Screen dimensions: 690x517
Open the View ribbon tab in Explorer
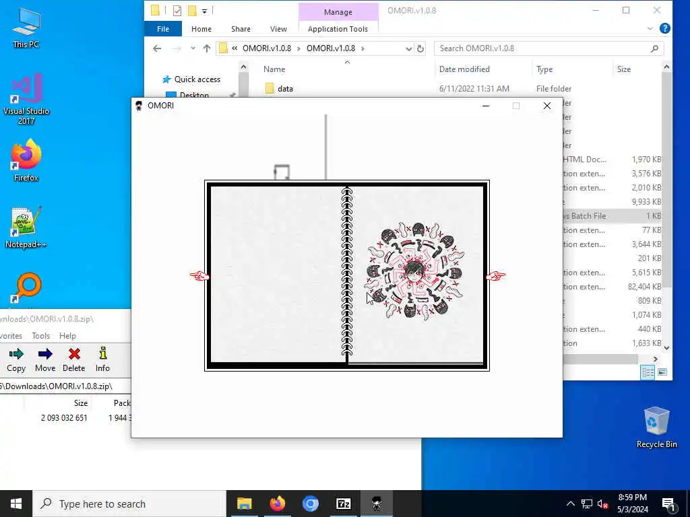pos(278,28)
